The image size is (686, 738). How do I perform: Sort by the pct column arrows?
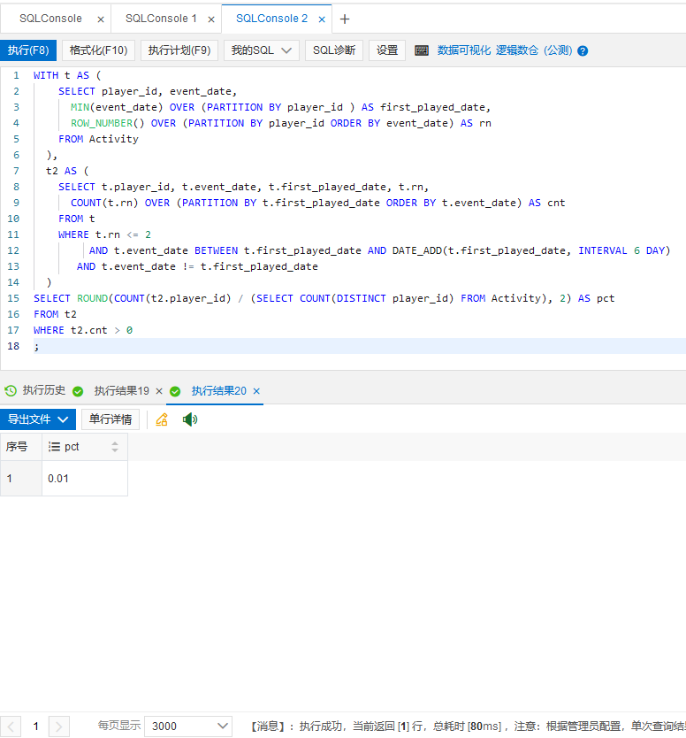click(115, 447)
